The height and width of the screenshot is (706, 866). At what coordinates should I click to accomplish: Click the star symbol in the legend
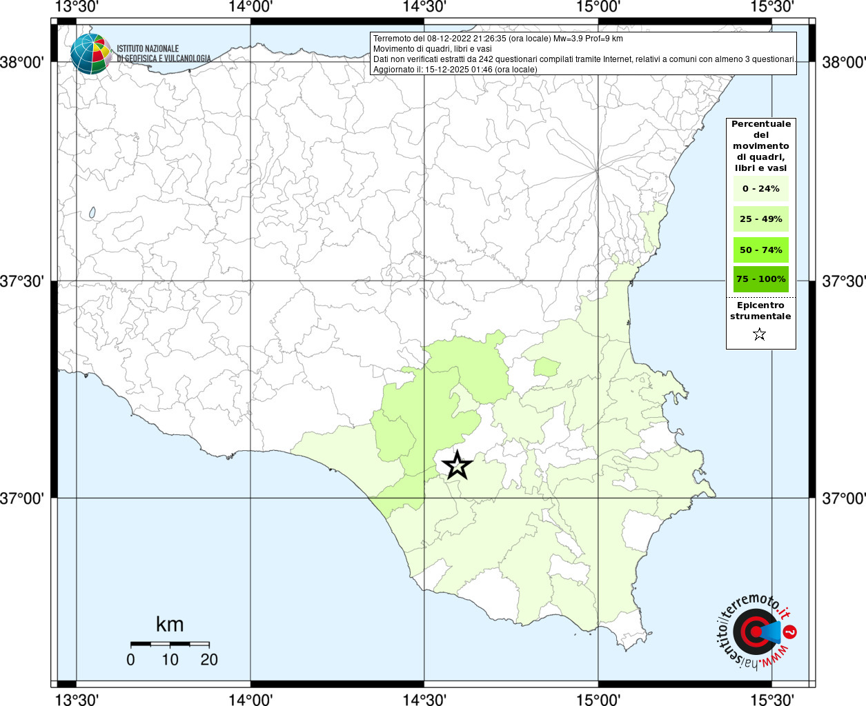[759, 334]
